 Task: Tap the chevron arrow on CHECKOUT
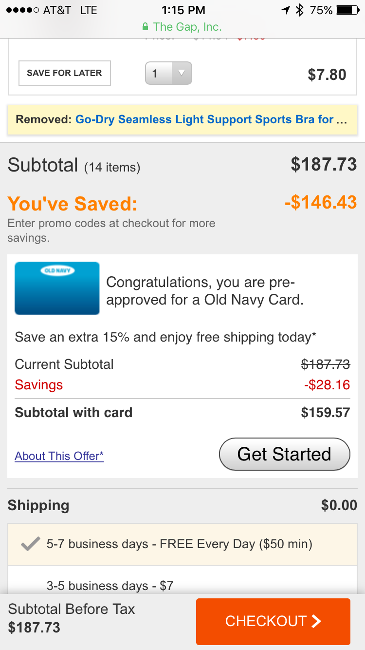316,621
